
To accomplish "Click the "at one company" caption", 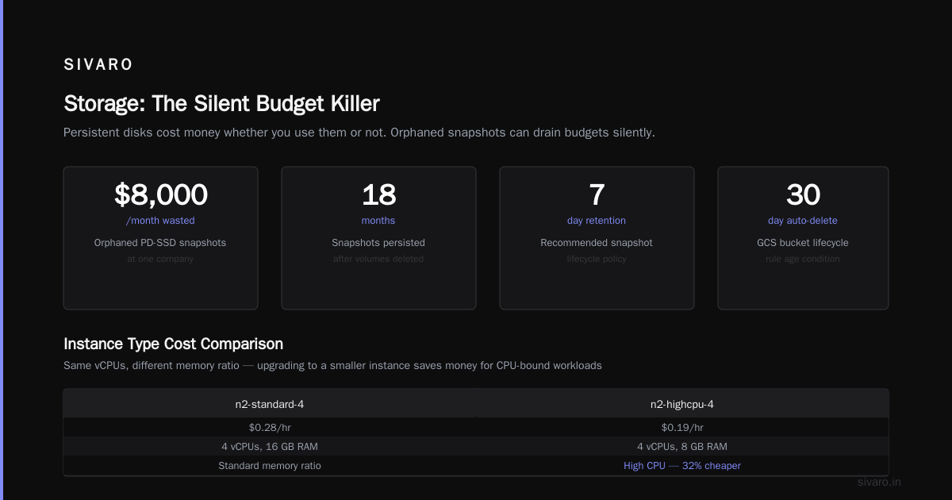I will pyautogui.click(x=160, y=259).
